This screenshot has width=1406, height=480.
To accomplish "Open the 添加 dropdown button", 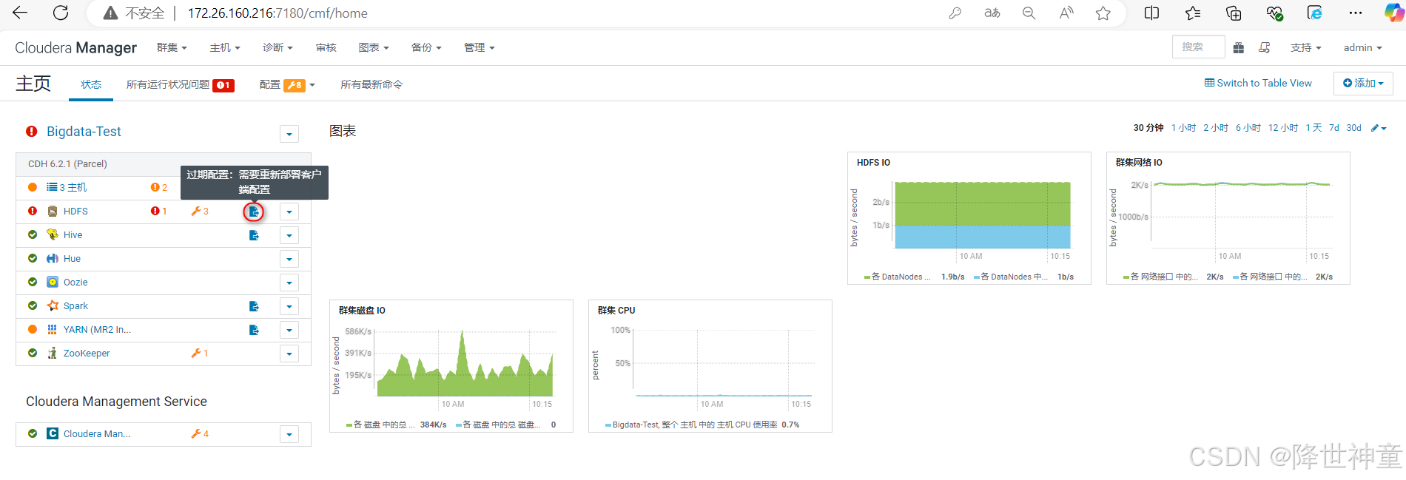I will point(1363,84).
